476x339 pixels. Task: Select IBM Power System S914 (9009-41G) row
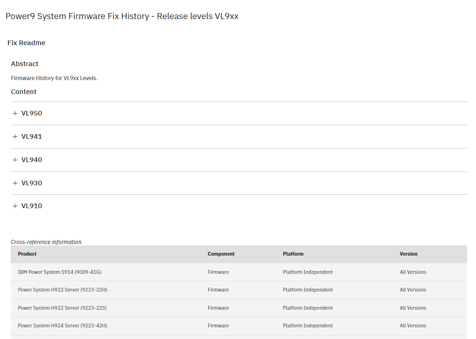point(238,272)
